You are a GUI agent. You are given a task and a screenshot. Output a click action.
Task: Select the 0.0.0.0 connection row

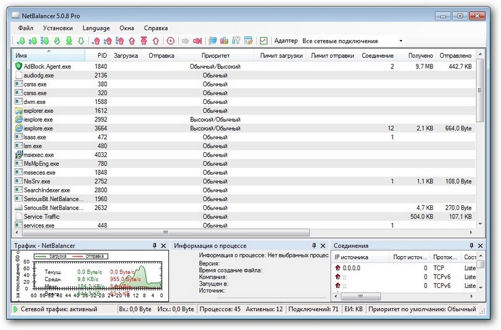point(405,268)
